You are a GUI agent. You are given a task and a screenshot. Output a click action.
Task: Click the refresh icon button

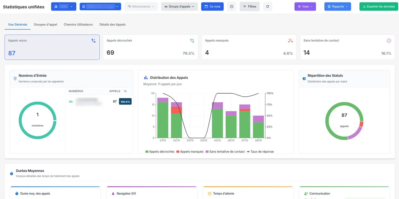tap(268, 7)
